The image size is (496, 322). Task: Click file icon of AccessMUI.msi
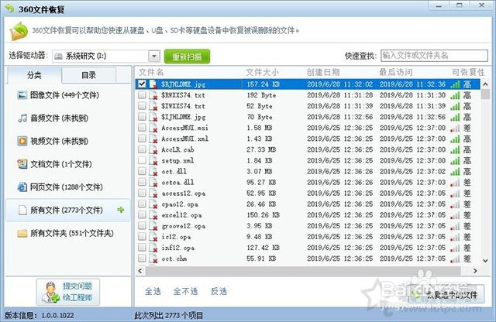point(153,128)
